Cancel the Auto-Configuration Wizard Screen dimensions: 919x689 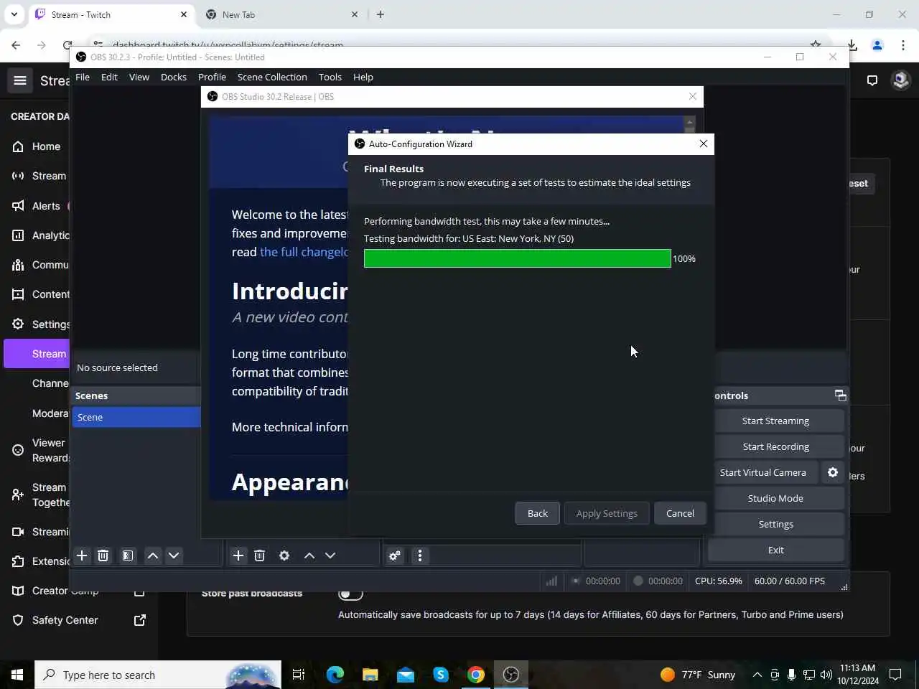[x=680, y=513]
